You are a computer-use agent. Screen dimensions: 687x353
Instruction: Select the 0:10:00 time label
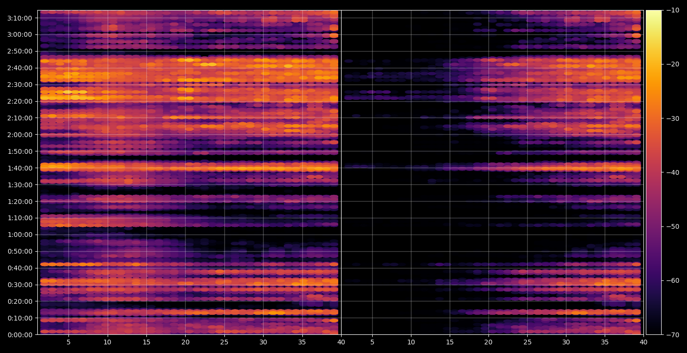point(20,318)
